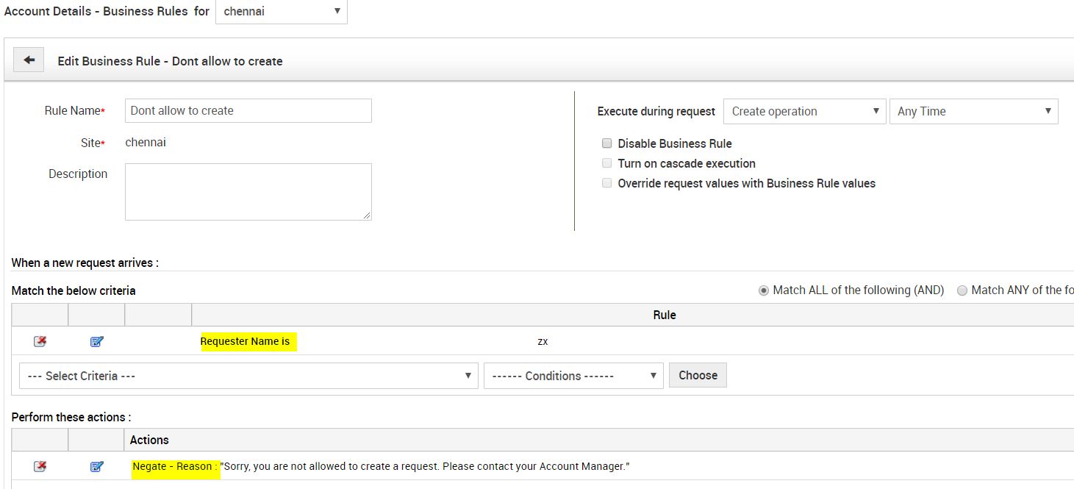Delete the Negate action row
Screen dimensions: 1074x489
[40, 466]
